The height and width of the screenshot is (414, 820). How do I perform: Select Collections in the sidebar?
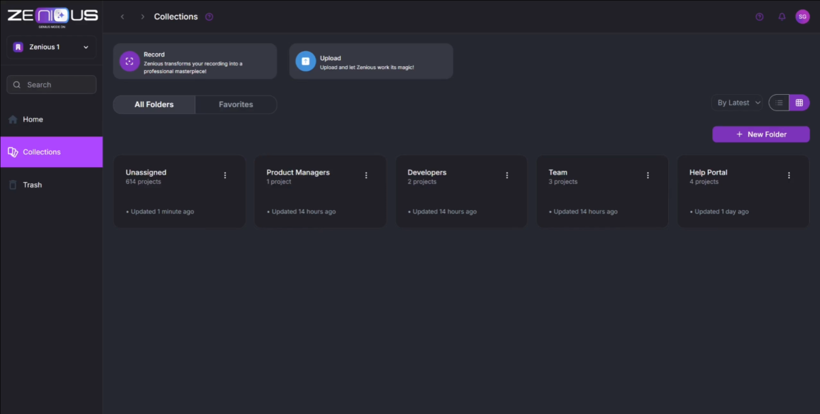click(51, 152)
